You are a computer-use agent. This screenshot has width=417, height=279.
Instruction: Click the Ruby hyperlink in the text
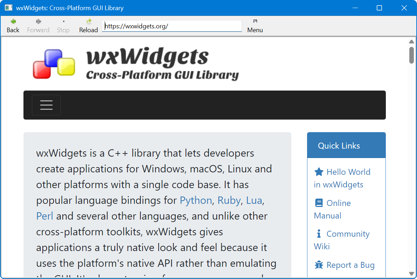click(x=229, y=200)
